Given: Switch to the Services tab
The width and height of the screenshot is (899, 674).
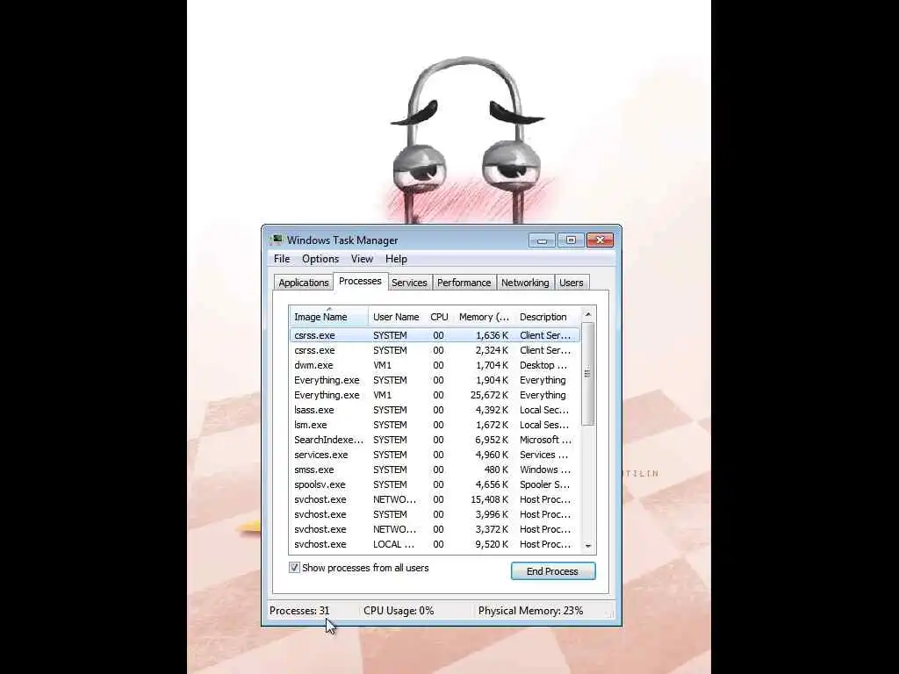Looking at the screenshot, I should pos(409,283).
